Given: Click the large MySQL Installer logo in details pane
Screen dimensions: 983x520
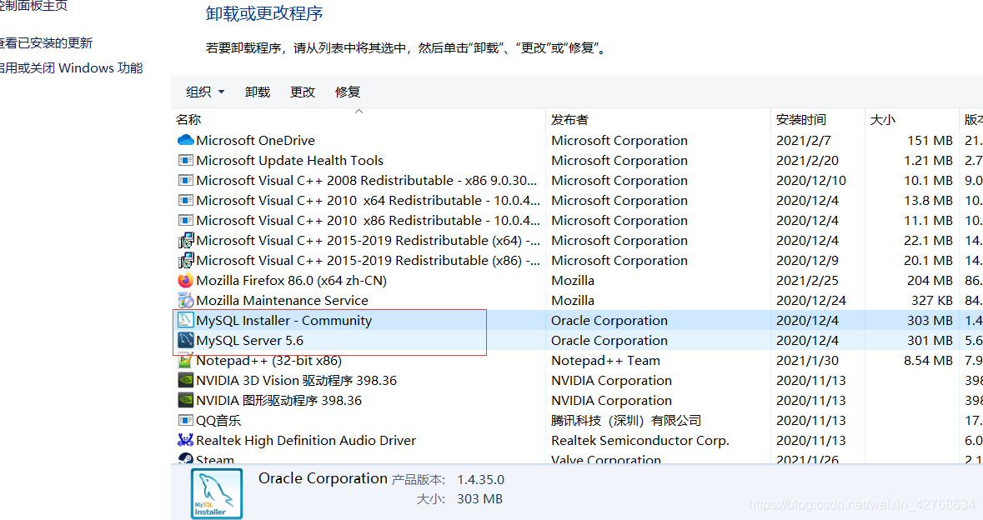Looking at the screenshot, I should [x=216, y=493].
